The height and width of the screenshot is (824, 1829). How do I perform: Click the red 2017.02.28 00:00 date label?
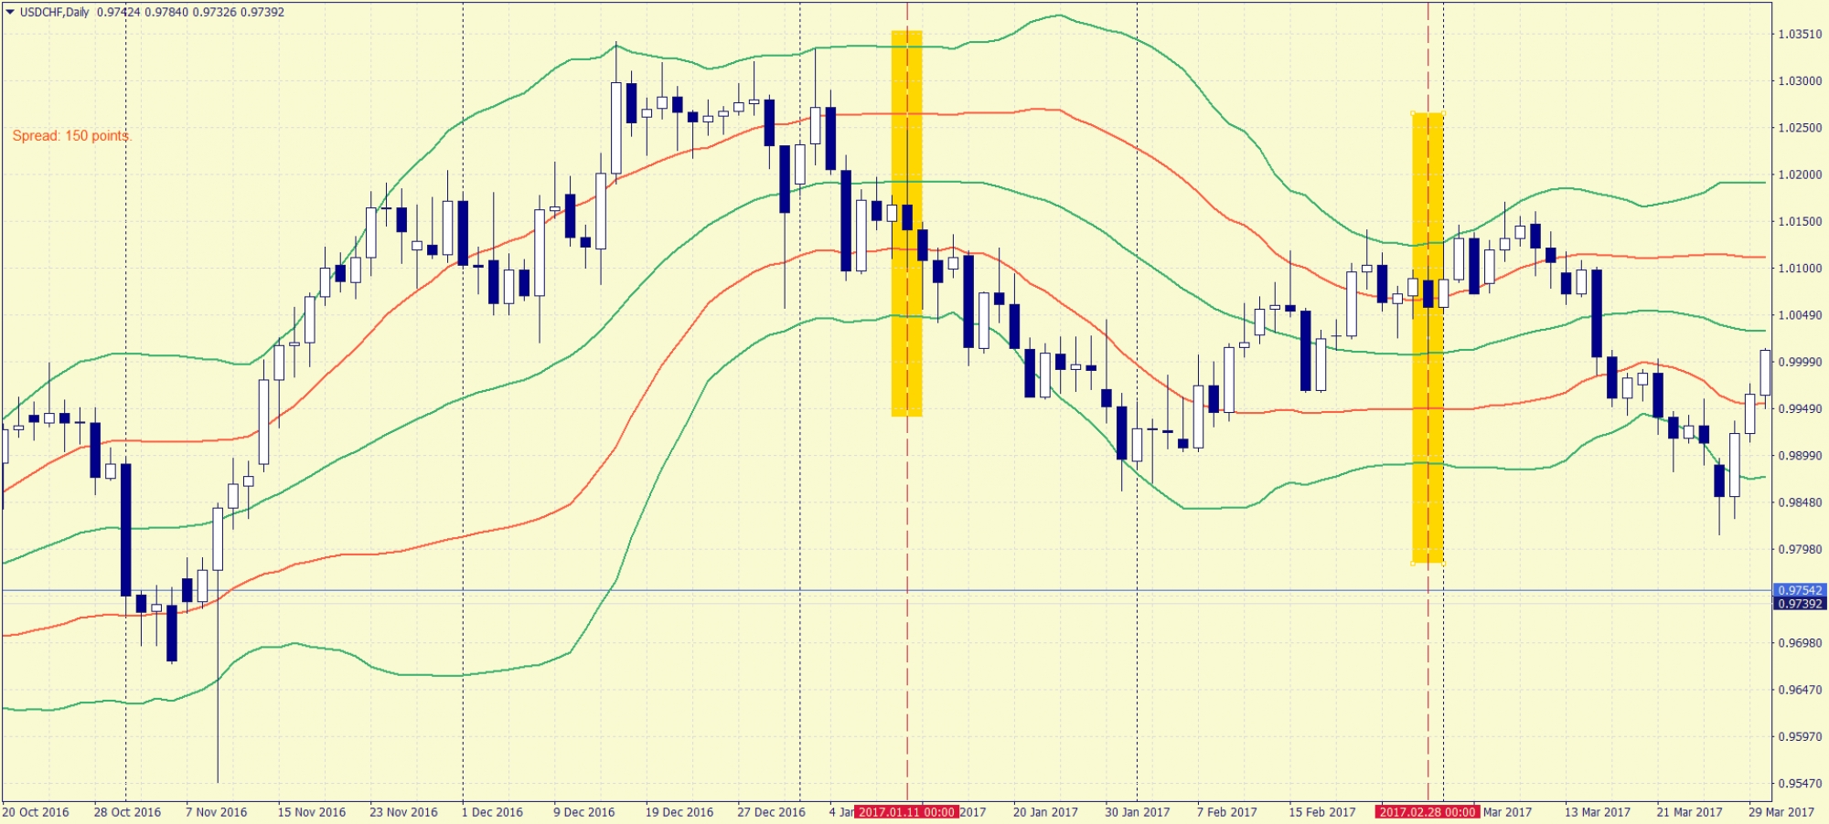click(x=1427, y=812)
